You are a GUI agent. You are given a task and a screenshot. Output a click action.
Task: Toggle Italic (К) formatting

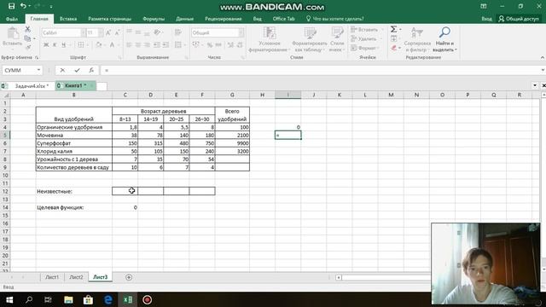55,44
